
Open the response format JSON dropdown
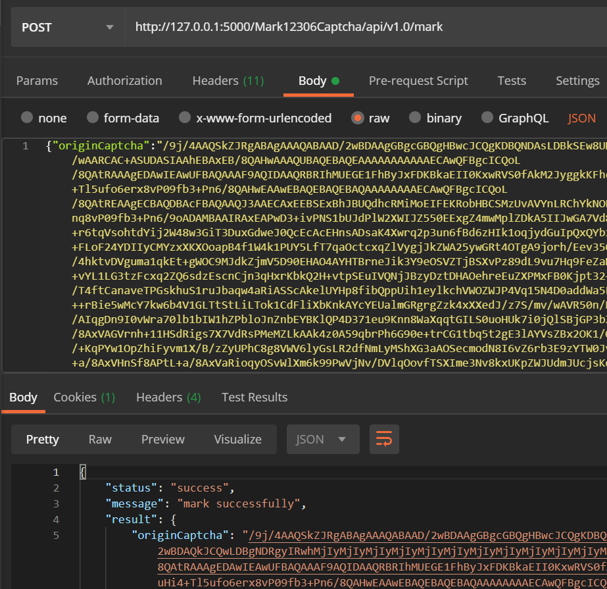point(322,440)
